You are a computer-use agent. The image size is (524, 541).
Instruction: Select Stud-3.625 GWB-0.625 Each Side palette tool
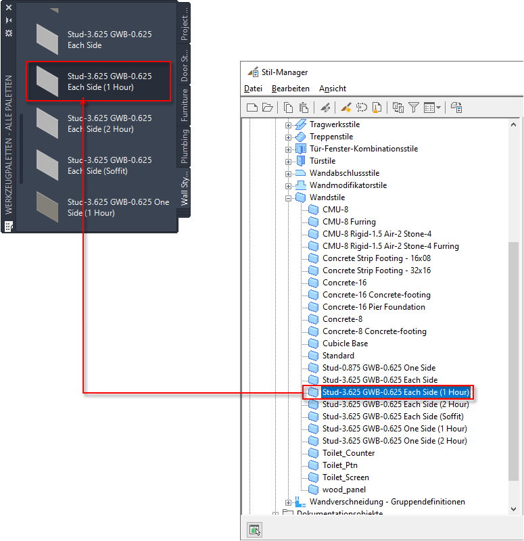click(97, 40)
